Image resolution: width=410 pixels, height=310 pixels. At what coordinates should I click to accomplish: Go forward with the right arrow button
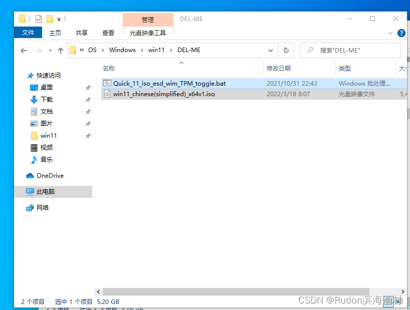click(x=39, y=51)
